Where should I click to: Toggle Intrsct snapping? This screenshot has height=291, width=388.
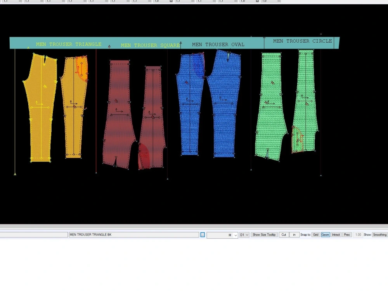point(336,235)
